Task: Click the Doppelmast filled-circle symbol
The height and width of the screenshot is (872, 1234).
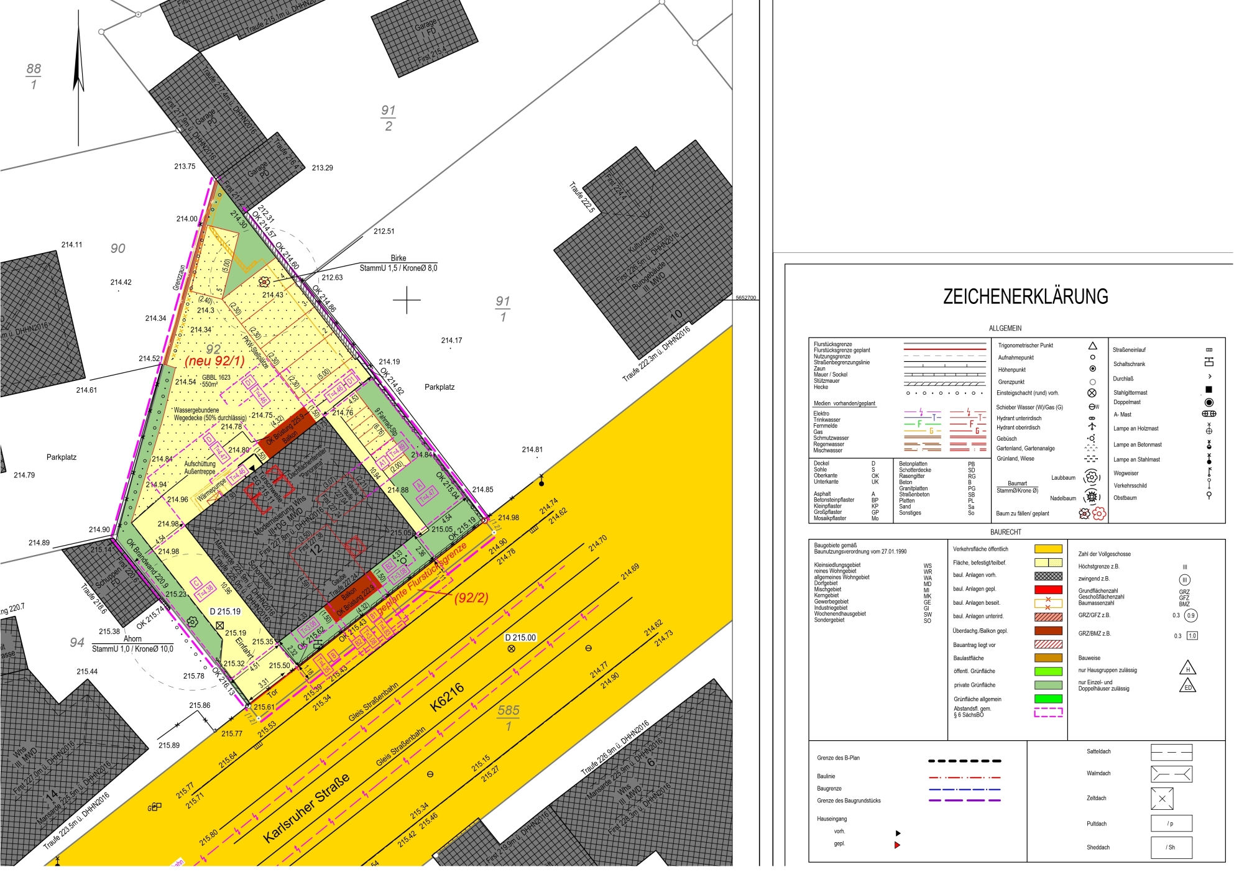Action: click(1209, 403)
